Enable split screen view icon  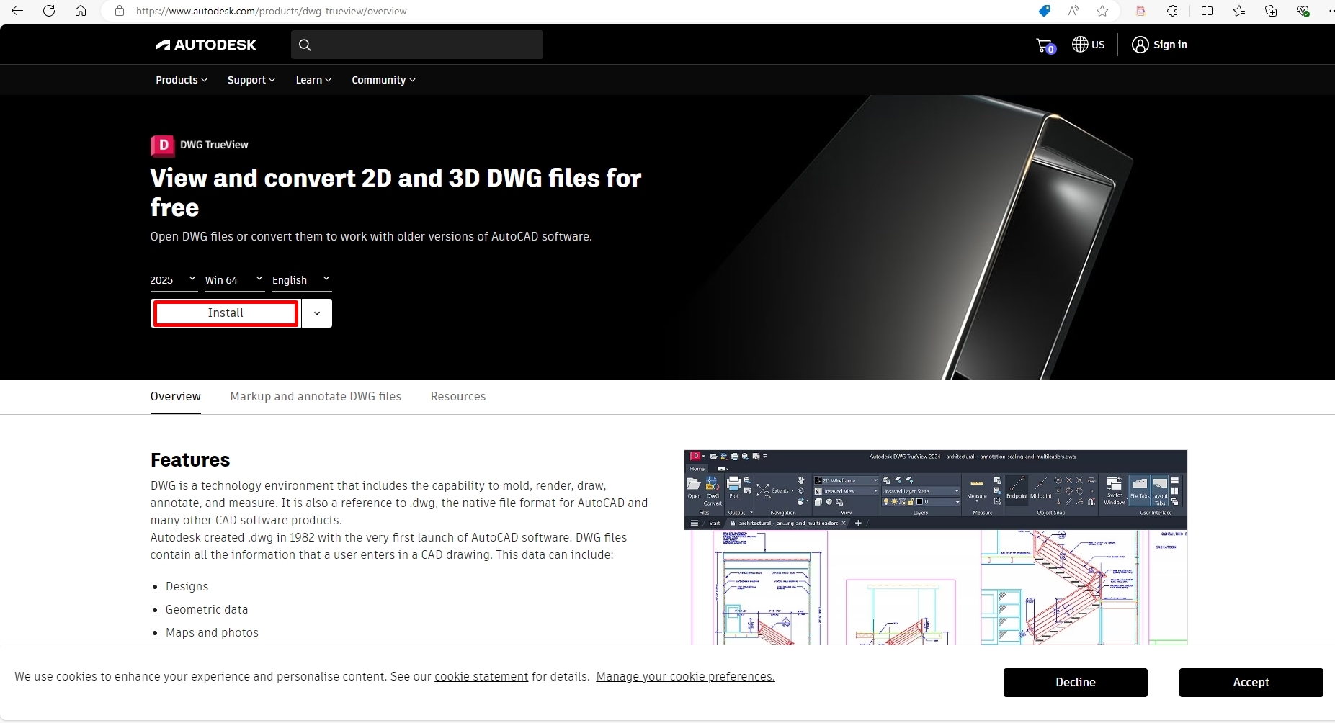[1207, 11]
